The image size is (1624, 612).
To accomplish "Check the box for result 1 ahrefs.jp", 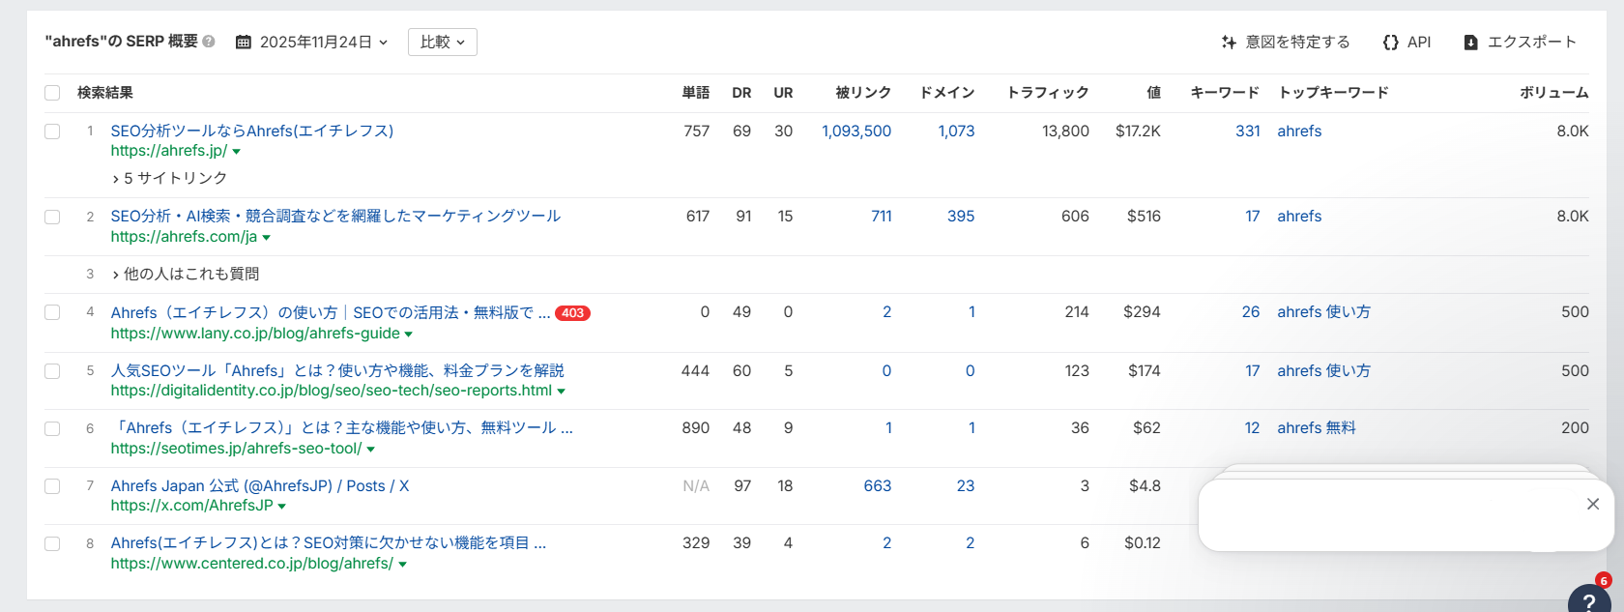I will click(x=52, y=131).
